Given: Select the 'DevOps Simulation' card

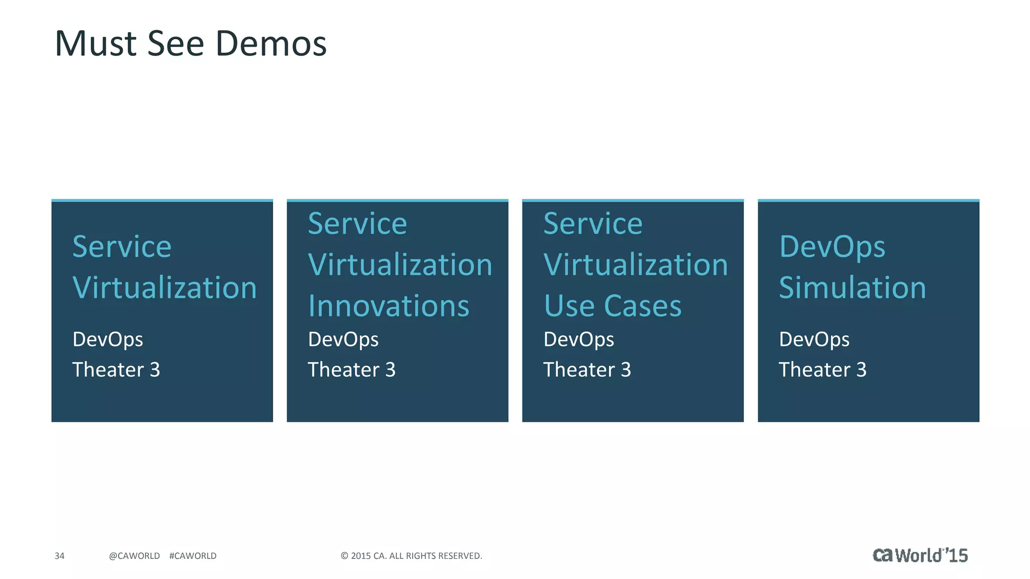Looking at the screenshot, I should point(869,311).
